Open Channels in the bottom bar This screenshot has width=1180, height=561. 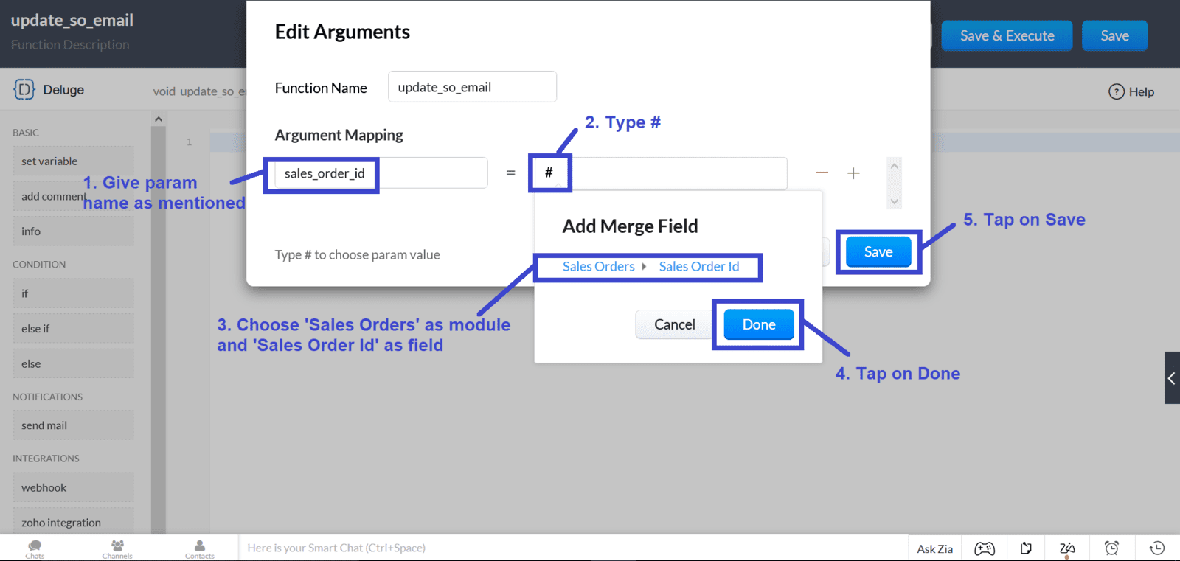point(117,548)
